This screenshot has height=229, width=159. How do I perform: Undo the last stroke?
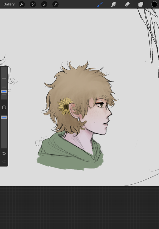[x=4, y=153]
